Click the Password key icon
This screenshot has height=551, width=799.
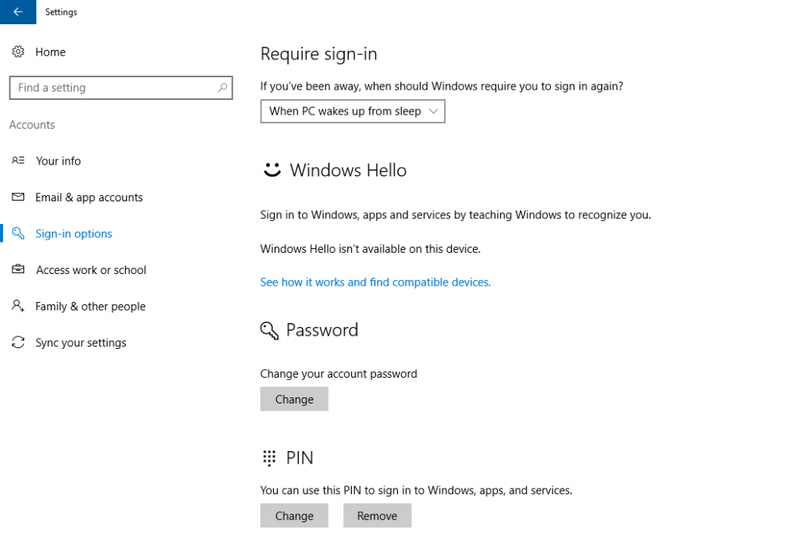coord(269,330)
